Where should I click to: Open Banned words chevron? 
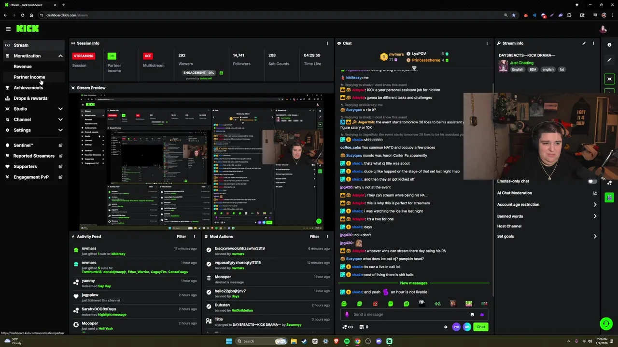[595, 216]
